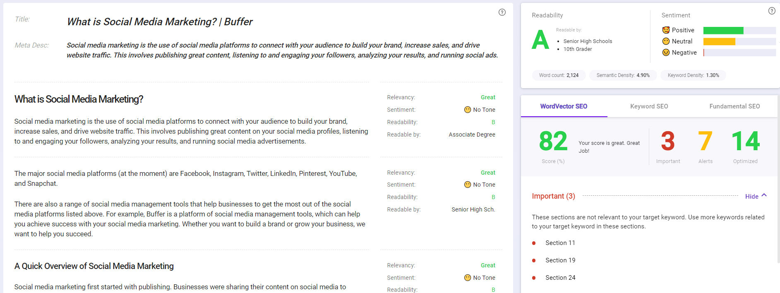The image size is (780, 293).
Task: Click the Positive sentiment emoji icon
Action: [x=666, y=30]
